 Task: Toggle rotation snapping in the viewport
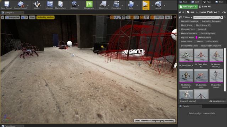pyautogui.click(x=142, y=17)
